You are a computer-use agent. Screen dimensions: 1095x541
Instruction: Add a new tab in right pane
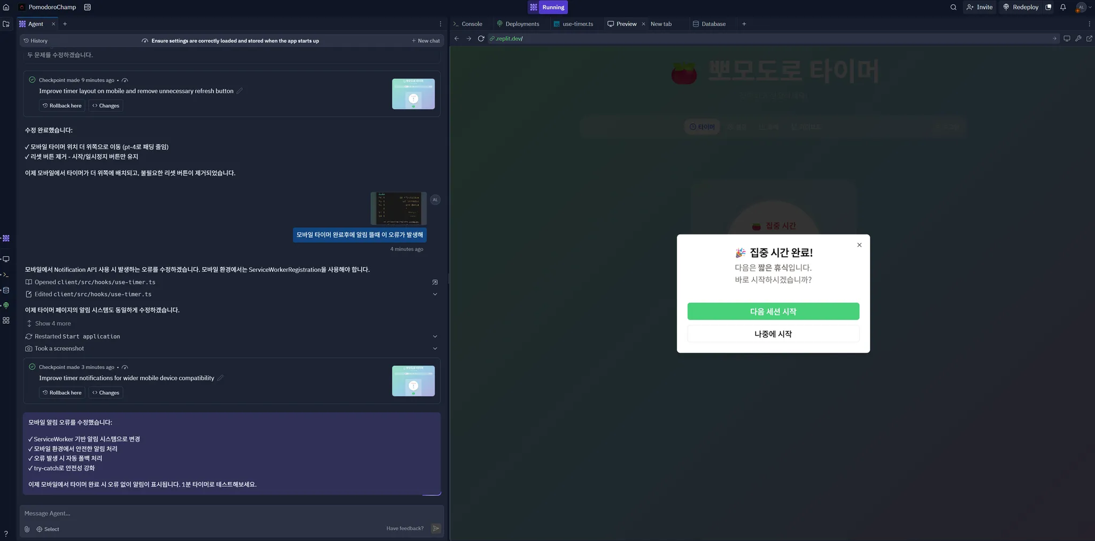744,24
